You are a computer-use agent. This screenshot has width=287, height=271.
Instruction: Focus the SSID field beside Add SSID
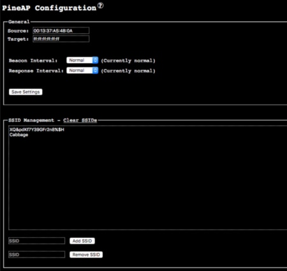(x=37, y=240)
